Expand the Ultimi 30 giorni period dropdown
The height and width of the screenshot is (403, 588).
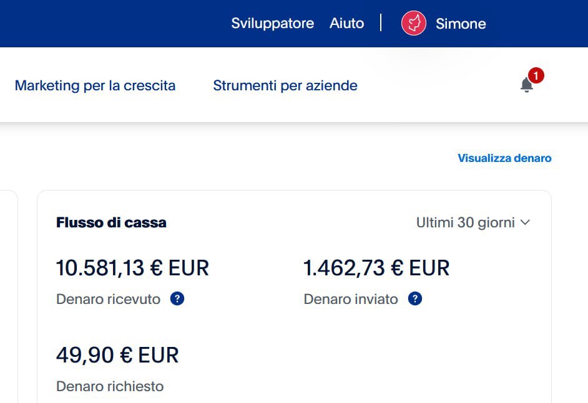coord(473,222)
